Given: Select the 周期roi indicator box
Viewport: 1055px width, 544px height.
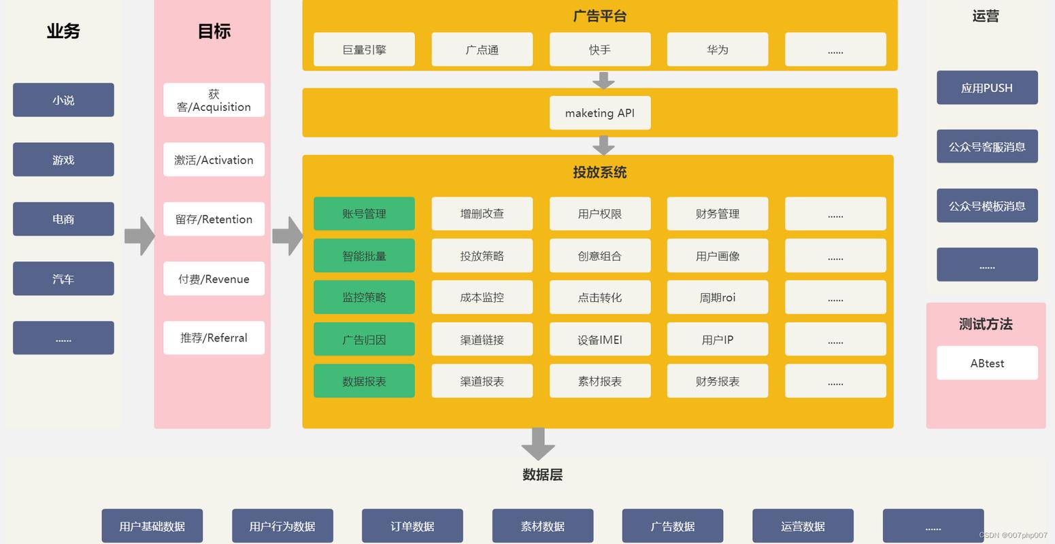Looking at the screenshot, I should pyautogui.click(x=717, y=297).
